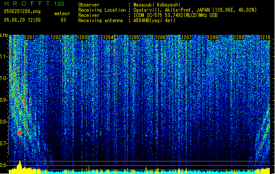
Task: Click the Receiving Location label
Action: click(x=102, y=10)
